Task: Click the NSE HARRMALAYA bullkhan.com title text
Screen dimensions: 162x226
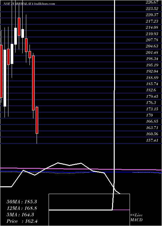Action: [x=29, y=4]
